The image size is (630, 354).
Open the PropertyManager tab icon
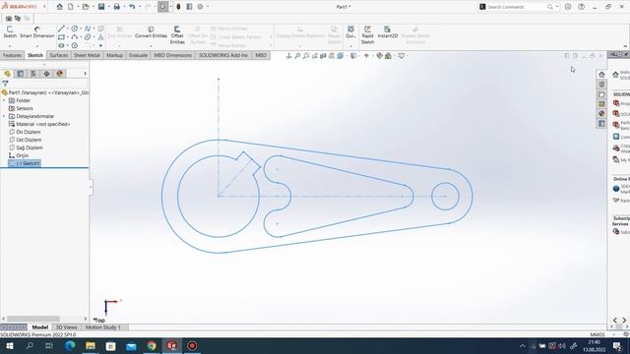(20, 74)
